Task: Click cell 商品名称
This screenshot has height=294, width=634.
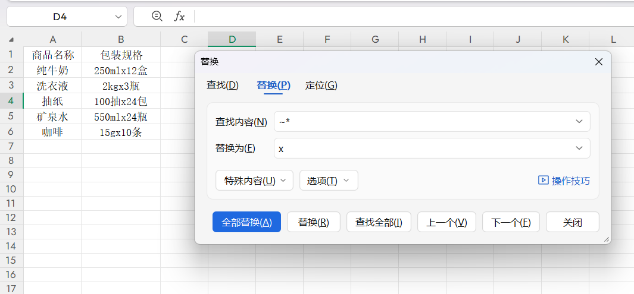Action: click(52, 55)
